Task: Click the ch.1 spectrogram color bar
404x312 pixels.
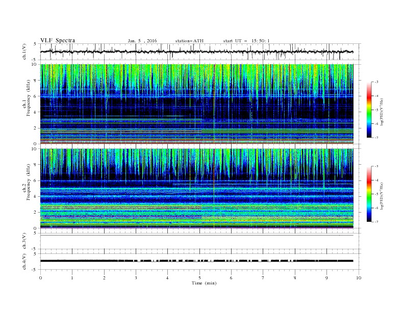Action: [369, 110]
